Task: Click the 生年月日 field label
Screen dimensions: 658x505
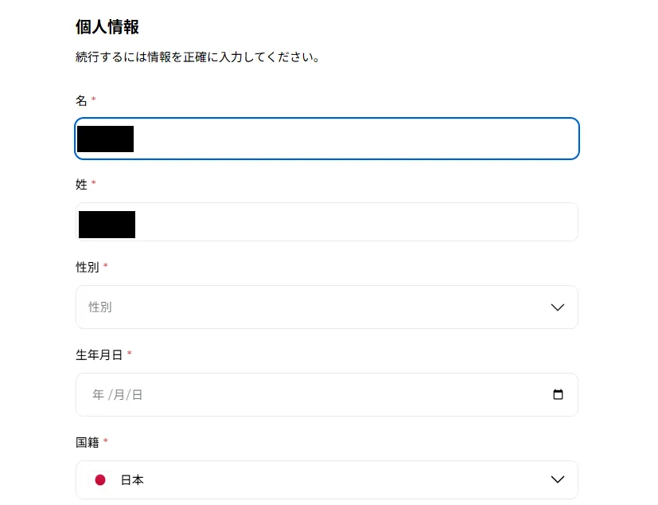Action: (x=101, y=355)
